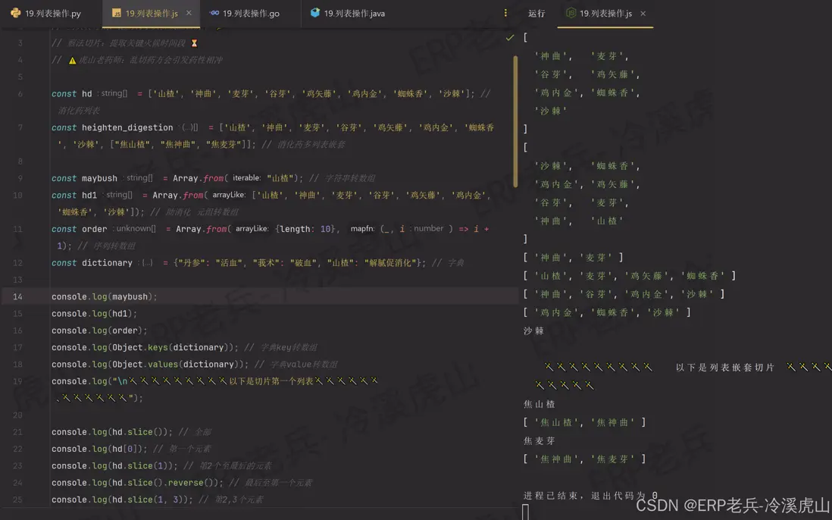Screen dimensions: 832x520
Task: Click the Java icon on 19.列表操作.java tab
Action: pyautogui.click(x=314, y=13)
